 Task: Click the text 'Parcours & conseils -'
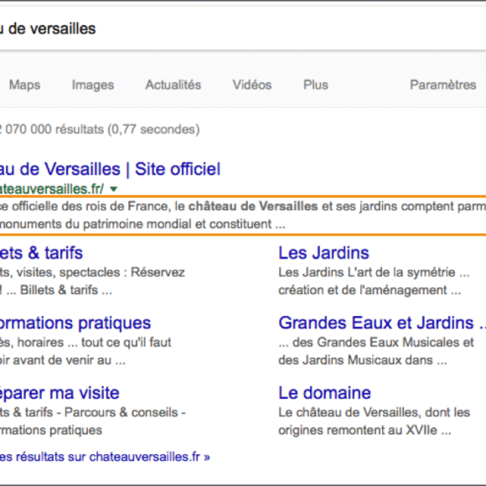pyautogui.click(x=125, y=412)
